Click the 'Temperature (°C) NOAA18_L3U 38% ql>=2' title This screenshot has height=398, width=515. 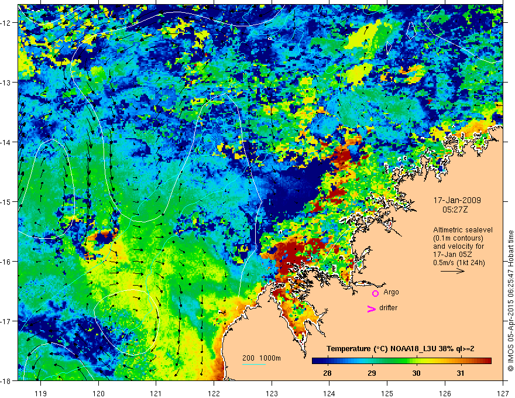tap(400, 349)
